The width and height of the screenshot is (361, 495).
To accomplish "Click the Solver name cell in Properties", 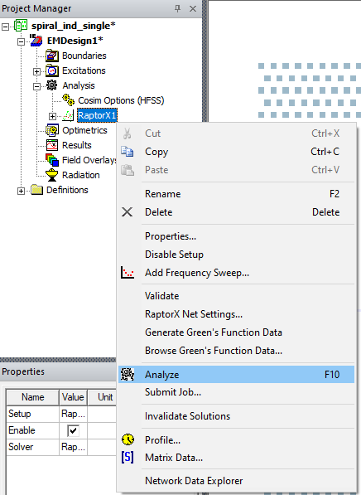I will [x=33, y=447].
